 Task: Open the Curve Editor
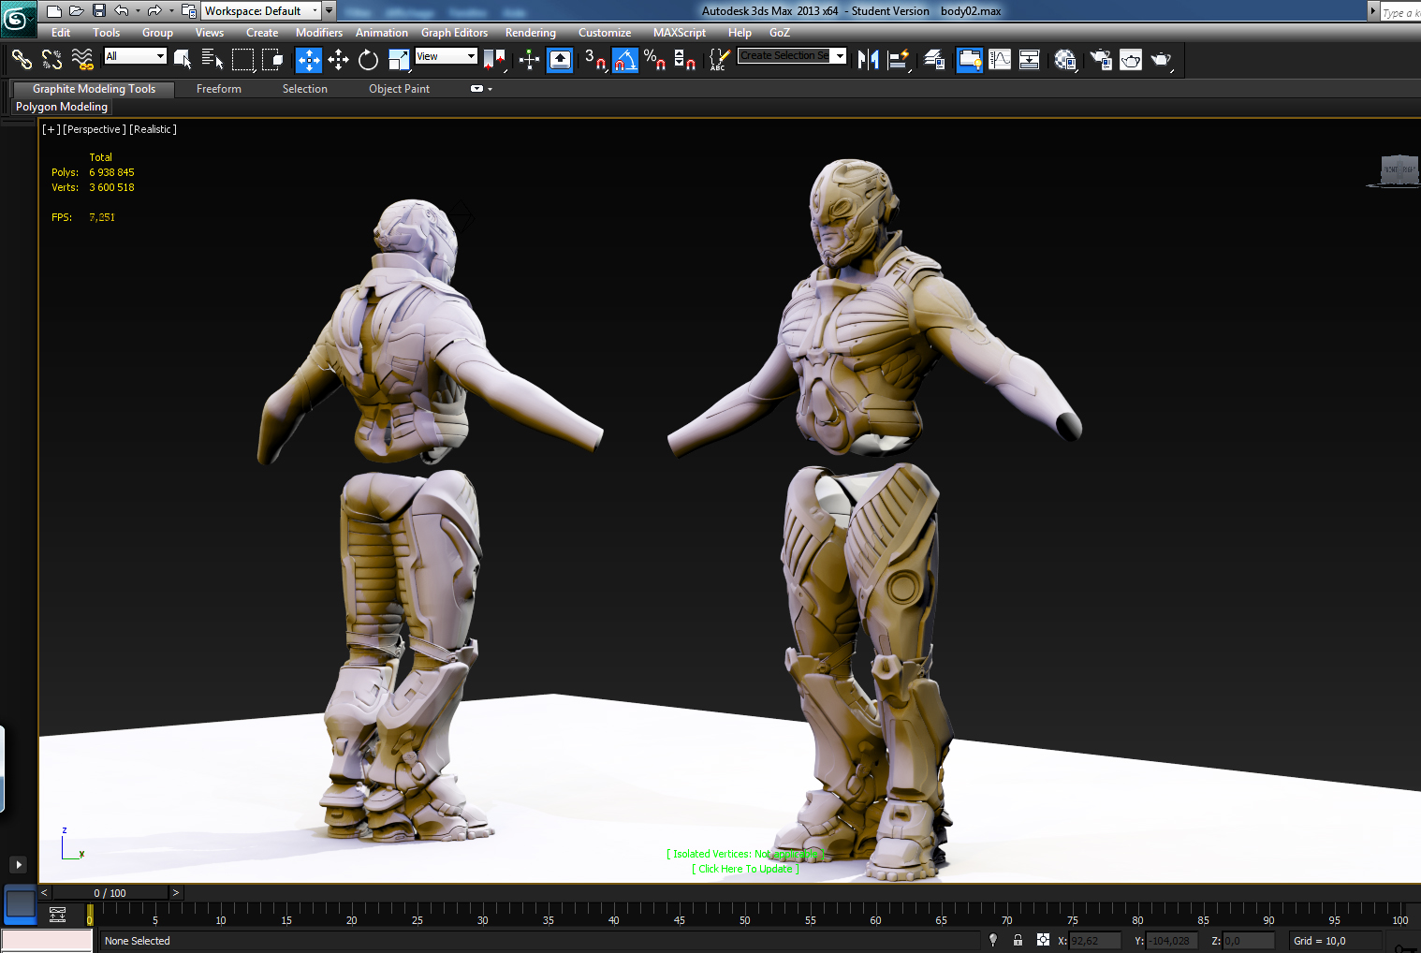click(x=1000, y=60)
